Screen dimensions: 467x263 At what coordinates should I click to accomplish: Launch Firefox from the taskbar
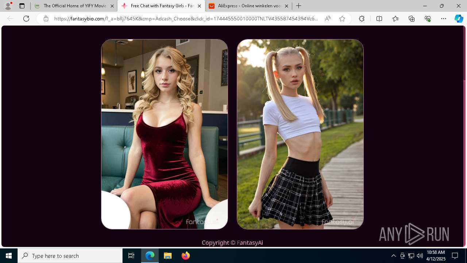click(x=185, y=256)
